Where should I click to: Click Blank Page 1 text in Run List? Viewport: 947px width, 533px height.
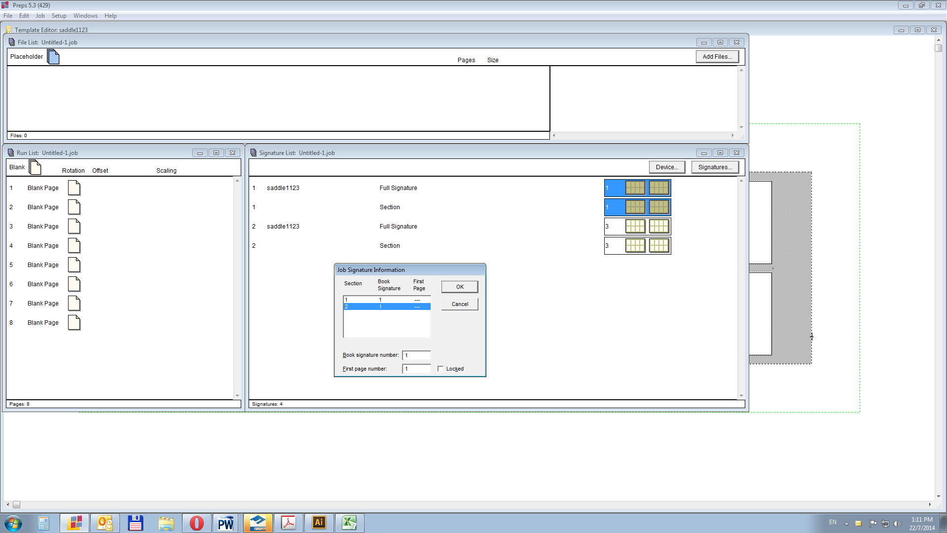[x=43, y=188]
